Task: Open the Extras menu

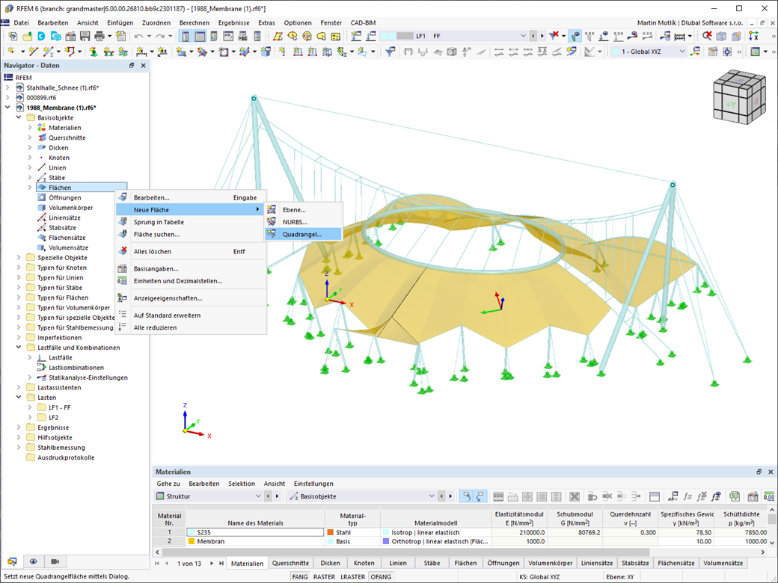Action: click(x=266, y=23)
